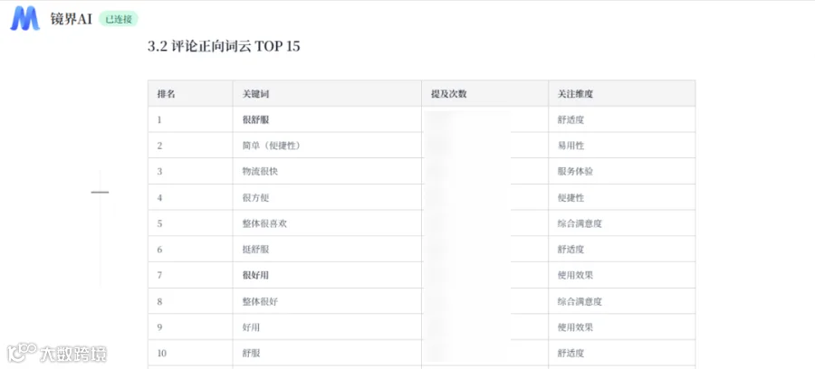Click the 镜界AI blue M logo icon
Screen dimensions: 815x369
[25, 19]
